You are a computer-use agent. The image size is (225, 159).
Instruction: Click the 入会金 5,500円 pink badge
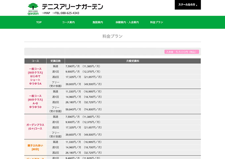point(182,52)
